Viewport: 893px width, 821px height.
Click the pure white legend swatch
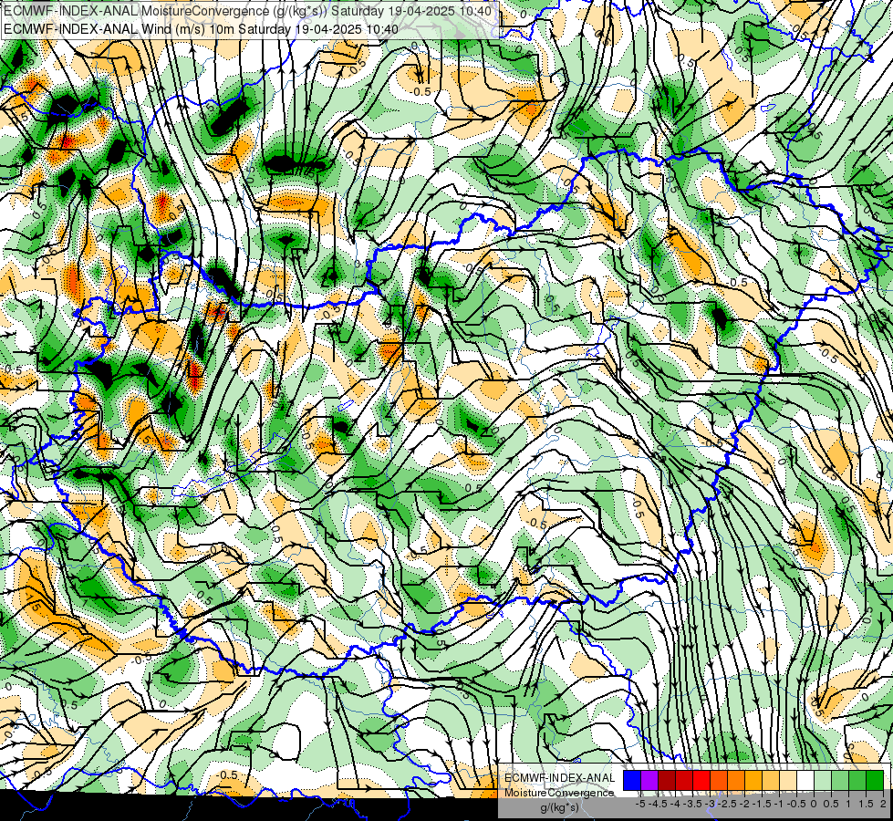point(805,780)
